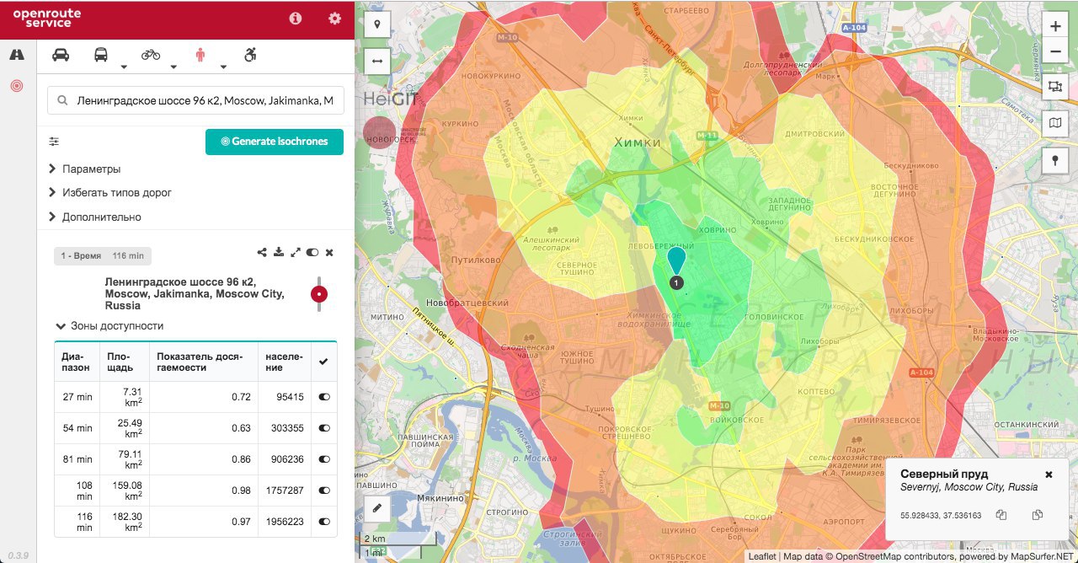Viewport: 1078px width, 563px height.
Task: Copy coordinates in the Северный пруд popup
Action: (x=1001, y=515)
